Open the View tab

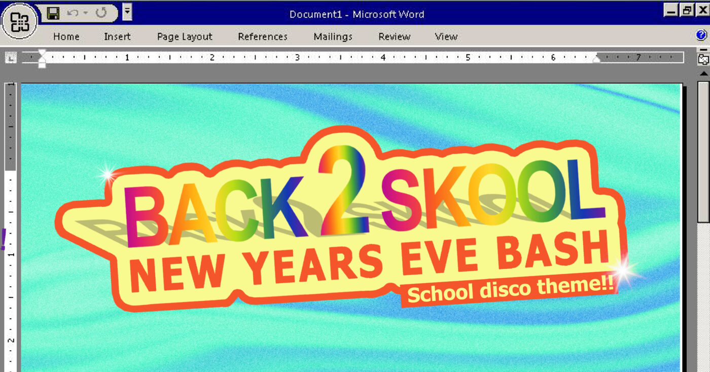(446, 37)
